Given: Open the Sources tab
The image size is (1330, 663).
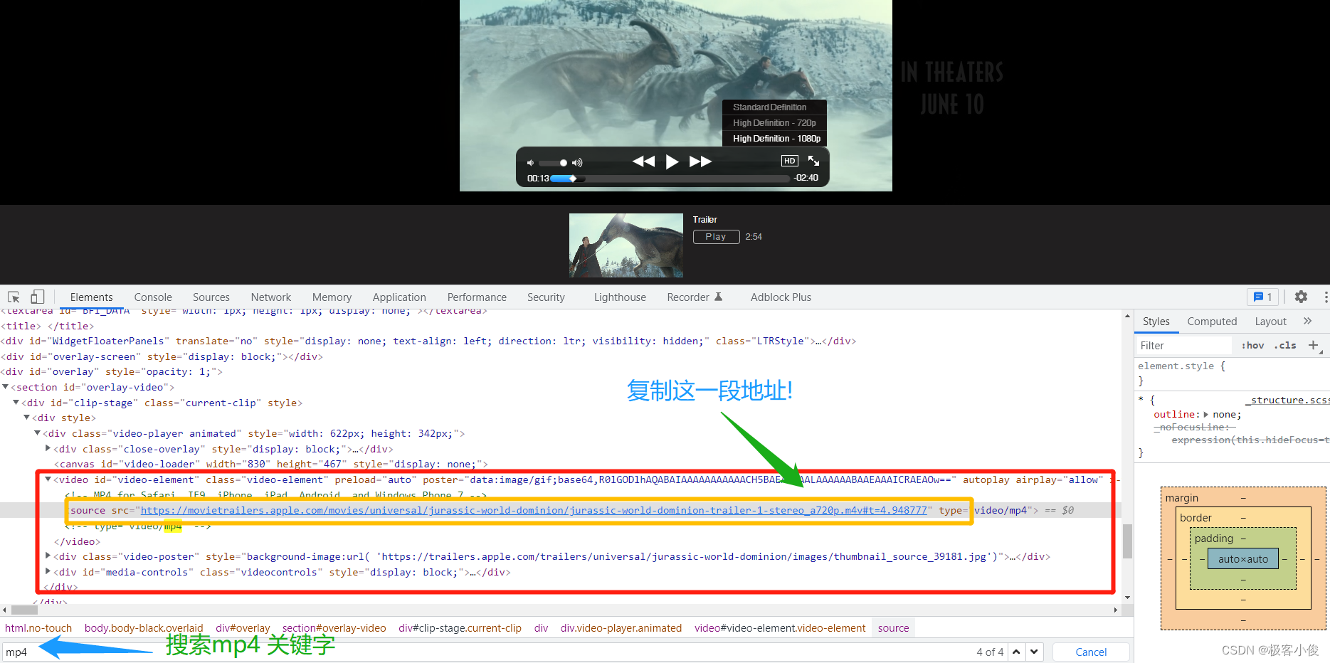Looking at the screenshot, I should tap(211, 297).
